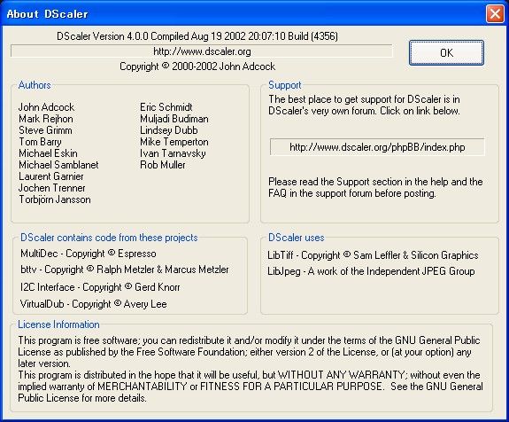Click the Authors group label

(35, 85)
